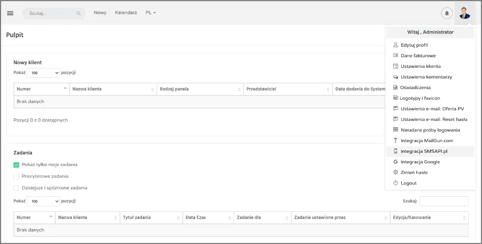The height and width of the screenshot is (244, 482).
Task: Focus the Szukaj... search field
Action: point(54,13)
